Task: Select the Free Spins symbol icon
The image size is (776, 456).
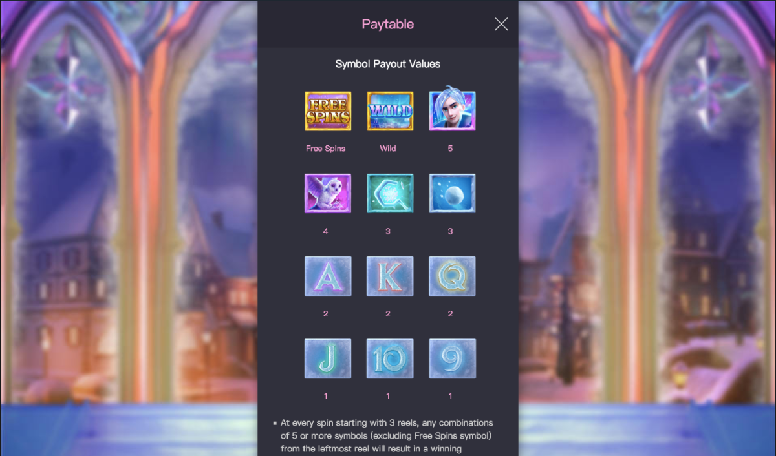Action: [328, 111]
